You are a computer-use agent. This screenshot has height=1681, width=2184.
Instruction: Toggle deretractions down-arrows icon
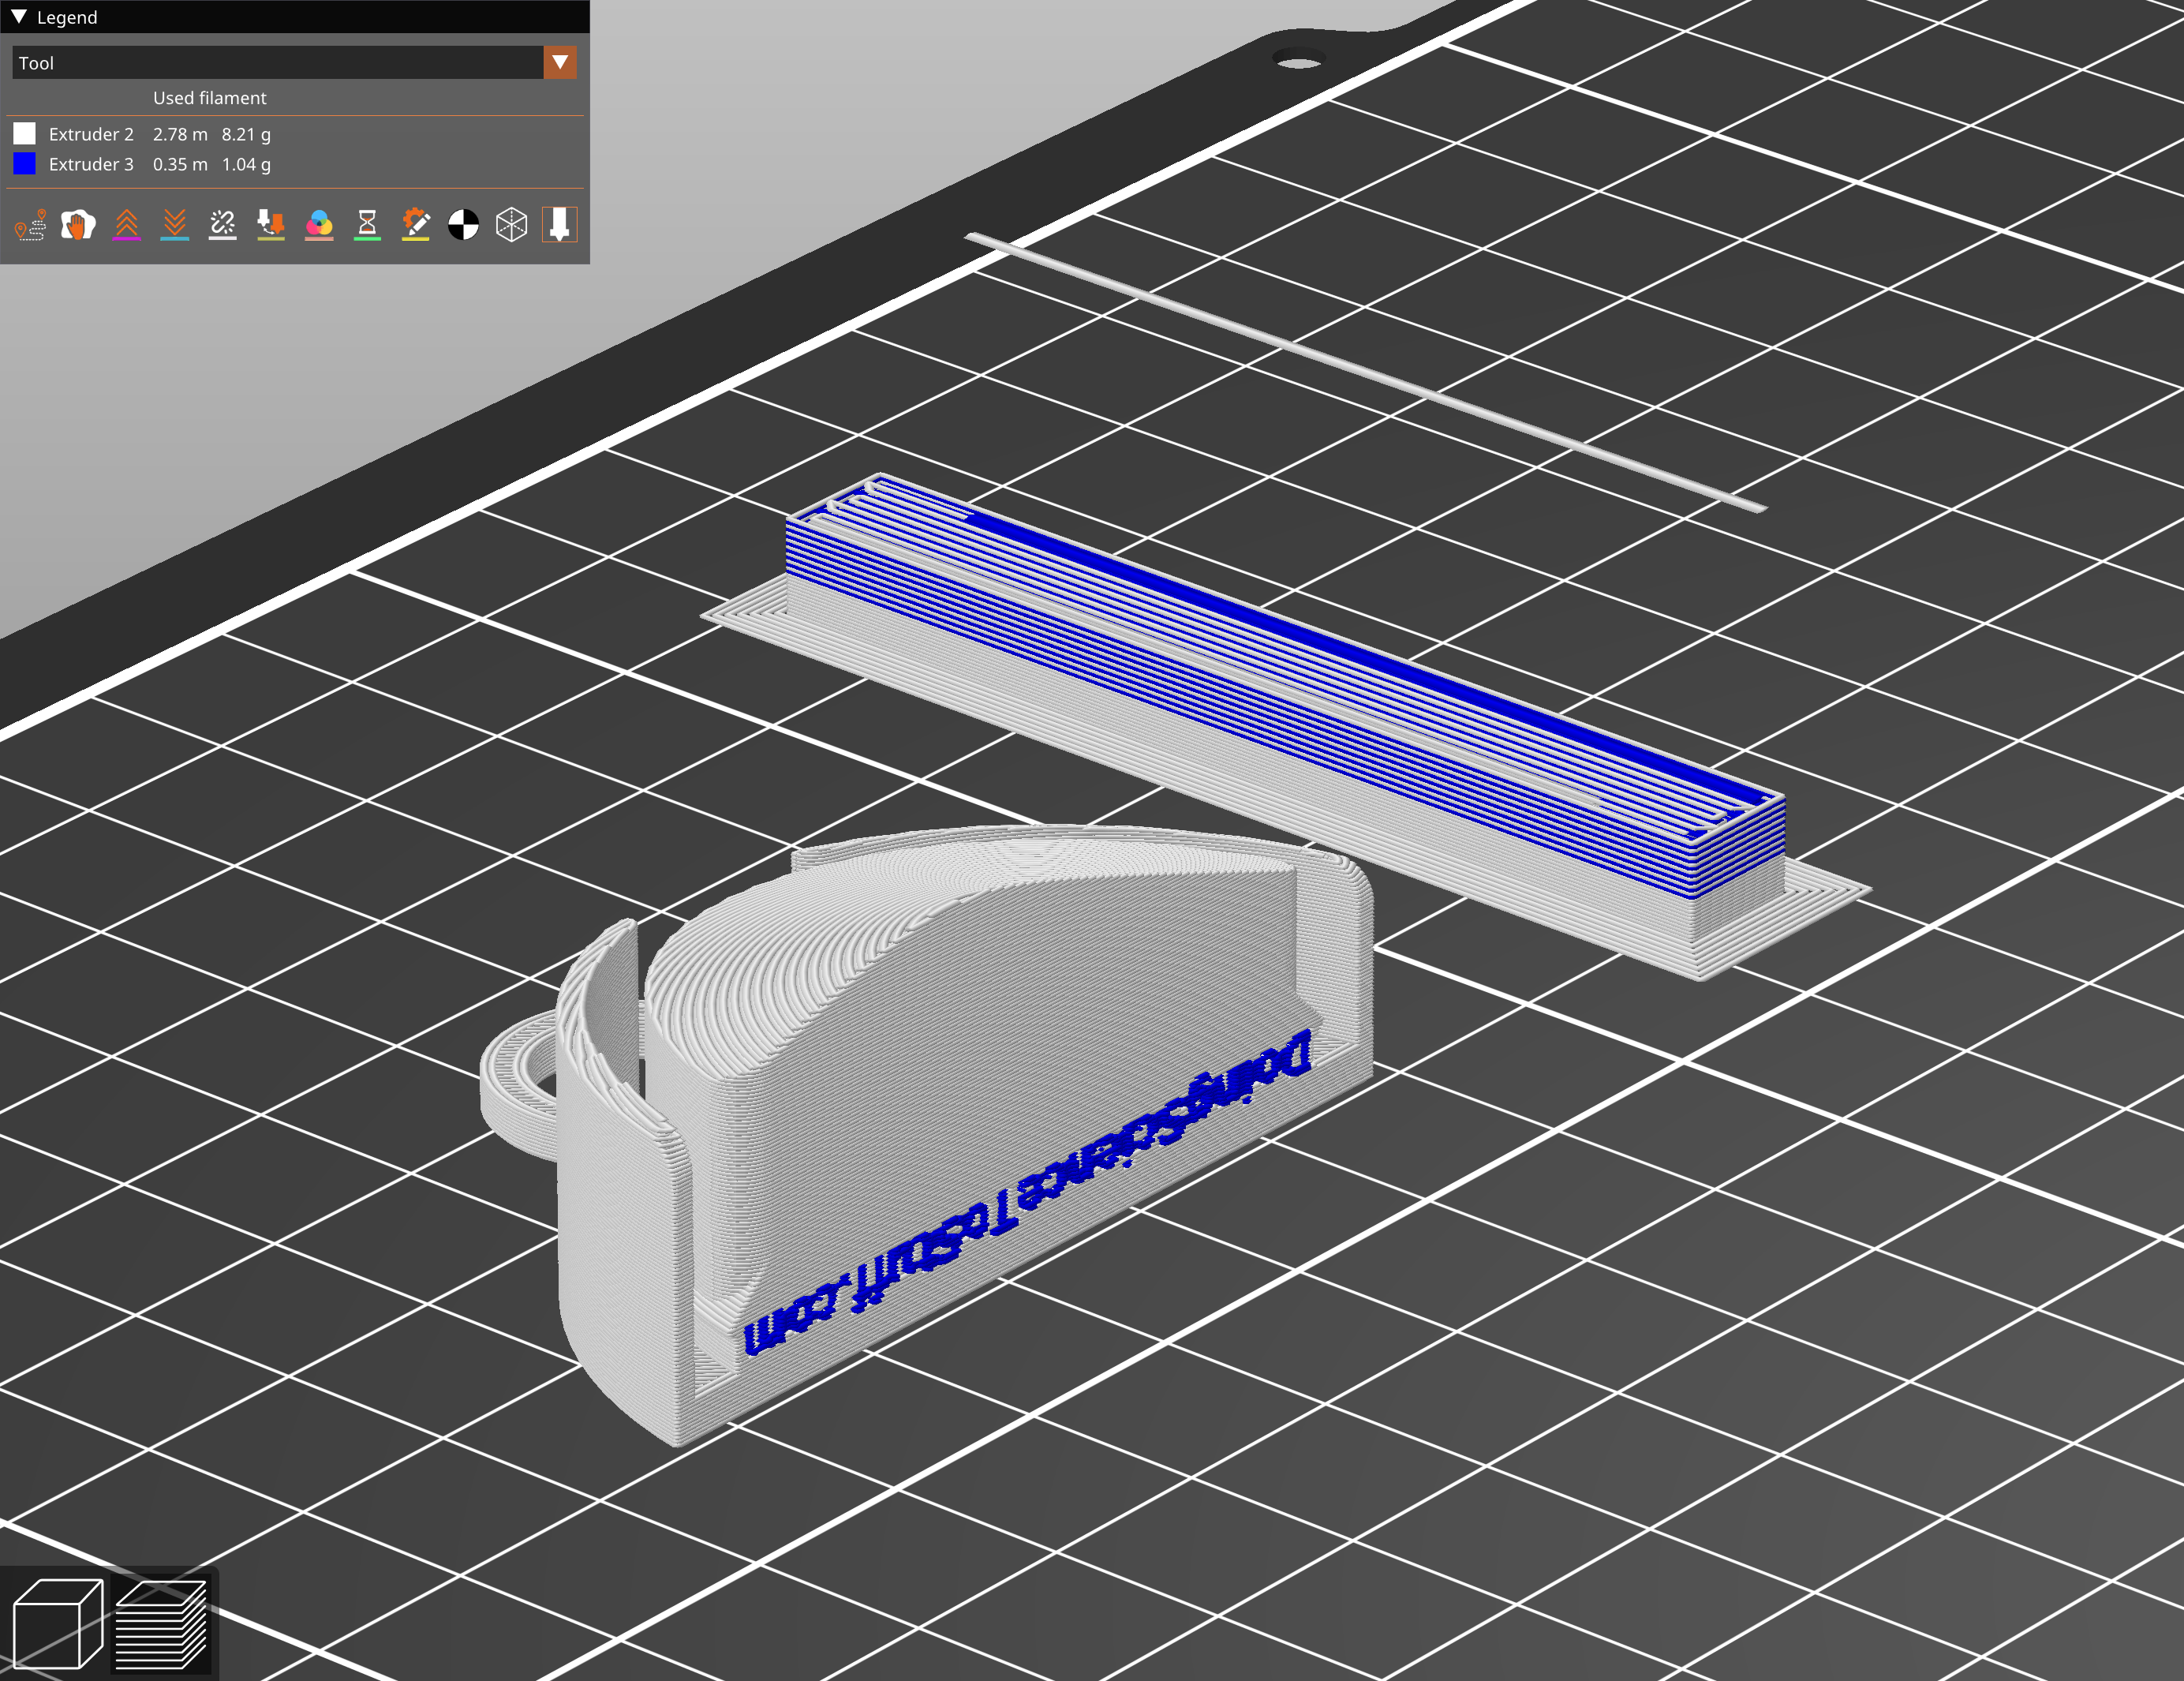click(174, 225)
